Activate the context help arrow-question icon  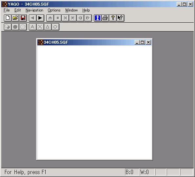(x=120, y=18)
